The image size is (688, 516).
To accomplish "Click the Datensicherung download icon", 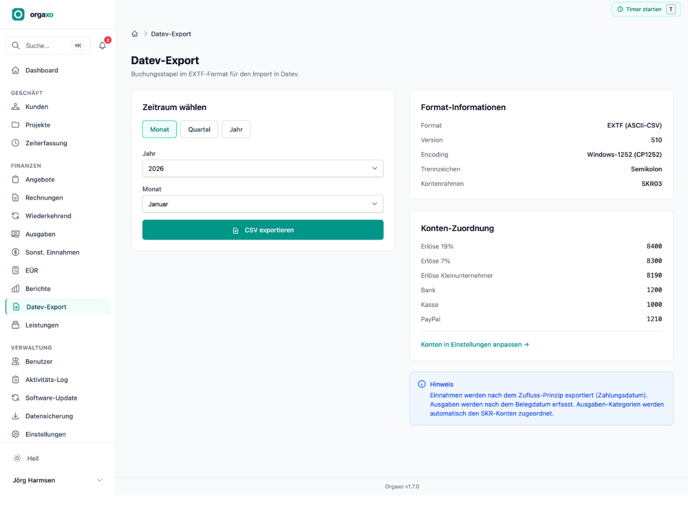I will point(15,416).
